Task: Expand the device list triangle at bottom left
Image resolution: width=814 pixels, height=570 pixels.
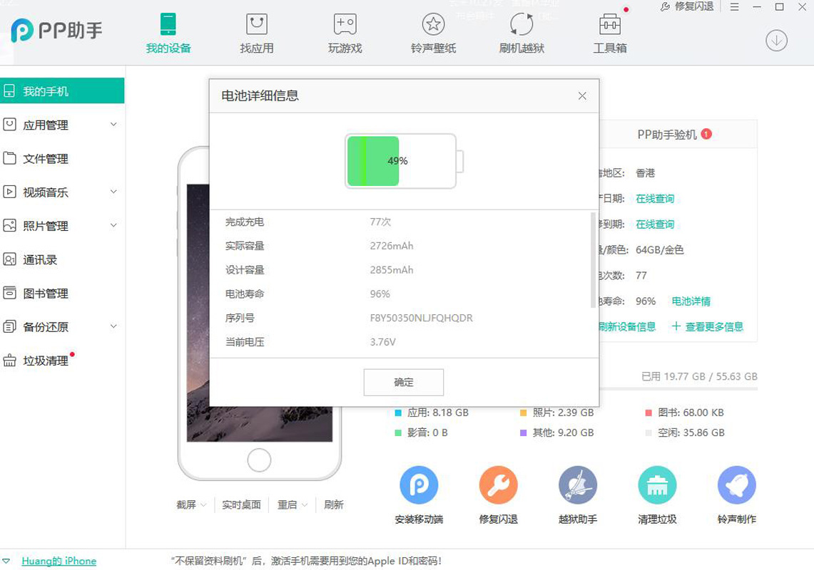Action: 6,561
